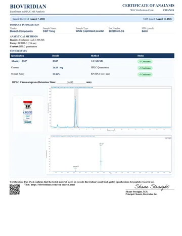Select content result 16.09 mg
This screenshot has width=182, height=236.
click(x=58, y=67)
